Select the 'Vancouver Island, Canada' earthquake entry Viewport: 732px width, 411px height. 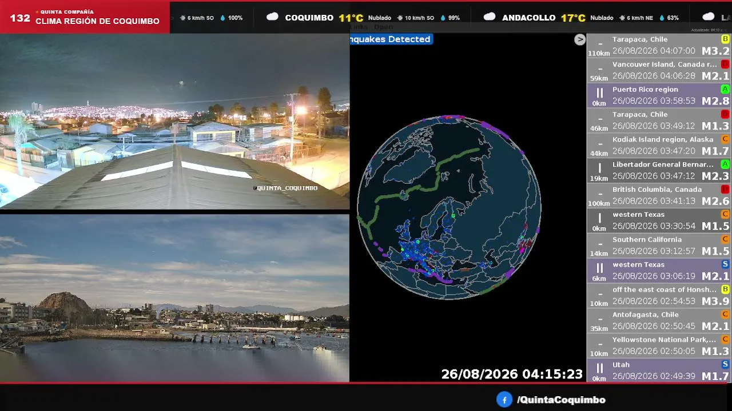659,70
